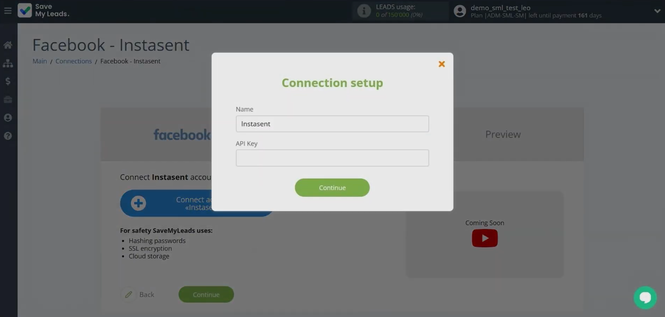Image resolution: width=665 pixels, height=317 pixels.
Task: Play the Coming Soon YouTube video
Action: (485, 238)
